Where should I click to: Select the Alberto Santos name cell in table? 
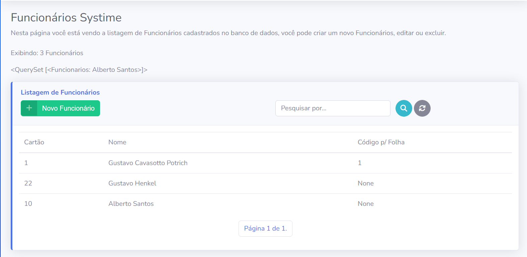click(x=131, y=204)
